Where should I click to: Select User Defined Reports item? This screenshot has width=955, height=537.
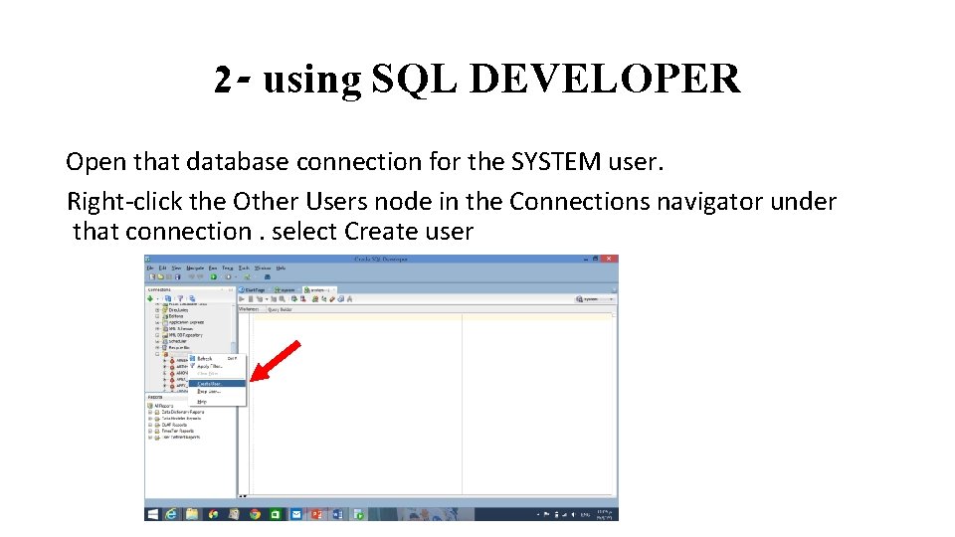point(180,438)
